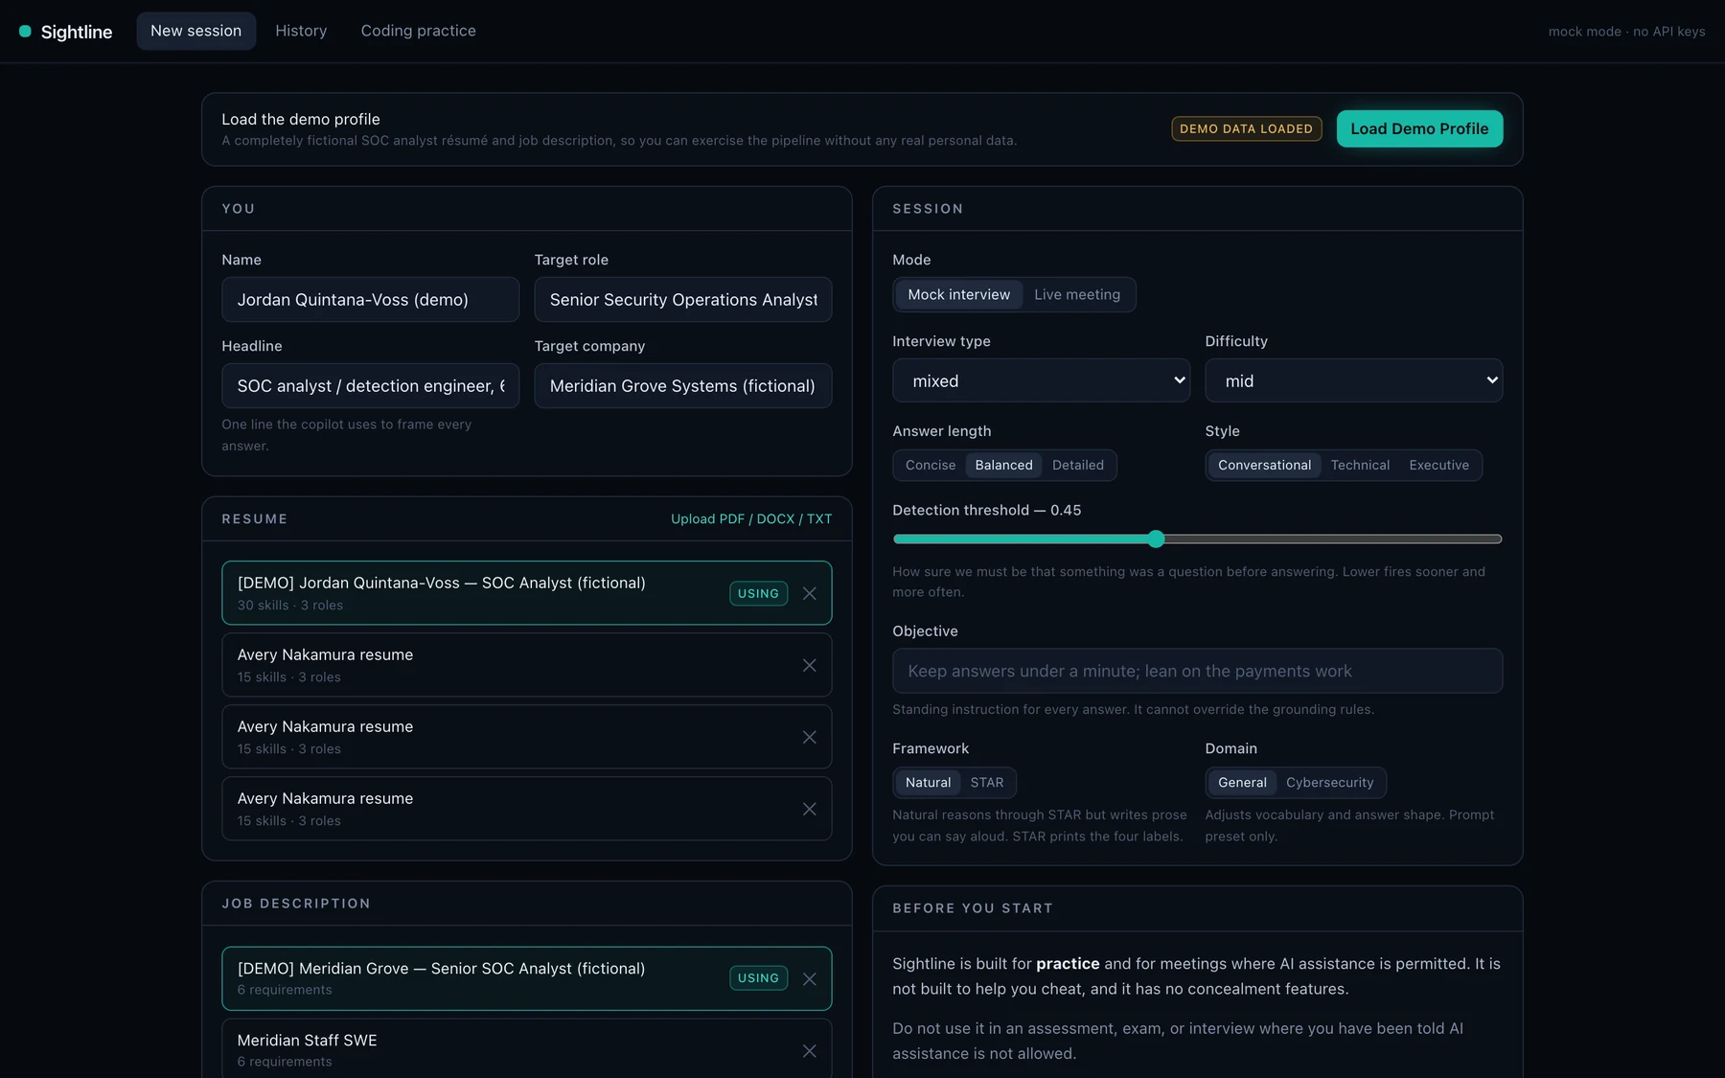Select the Natural framework
The height and width of the screenshot is (1078, 1725).
tap(928, 782)
